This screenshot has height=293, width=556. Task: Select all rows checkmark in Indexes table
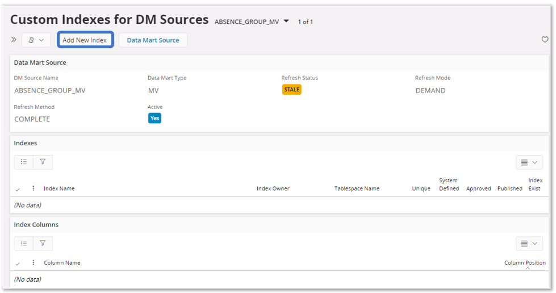coord(18,190)
